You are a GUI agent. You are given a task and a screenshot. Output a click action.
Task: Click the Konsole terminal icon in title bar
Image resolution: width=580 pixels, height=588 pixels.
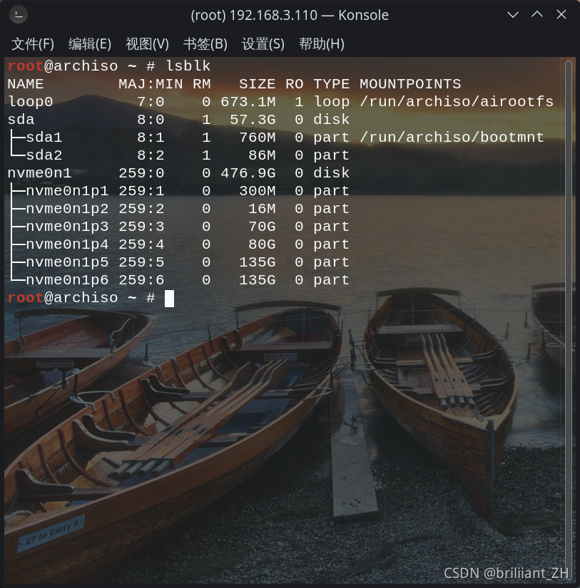coord(18,15)
